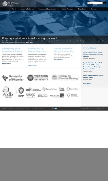
Task: Open the Professional Development menu
Action: (x=48, y=9)
